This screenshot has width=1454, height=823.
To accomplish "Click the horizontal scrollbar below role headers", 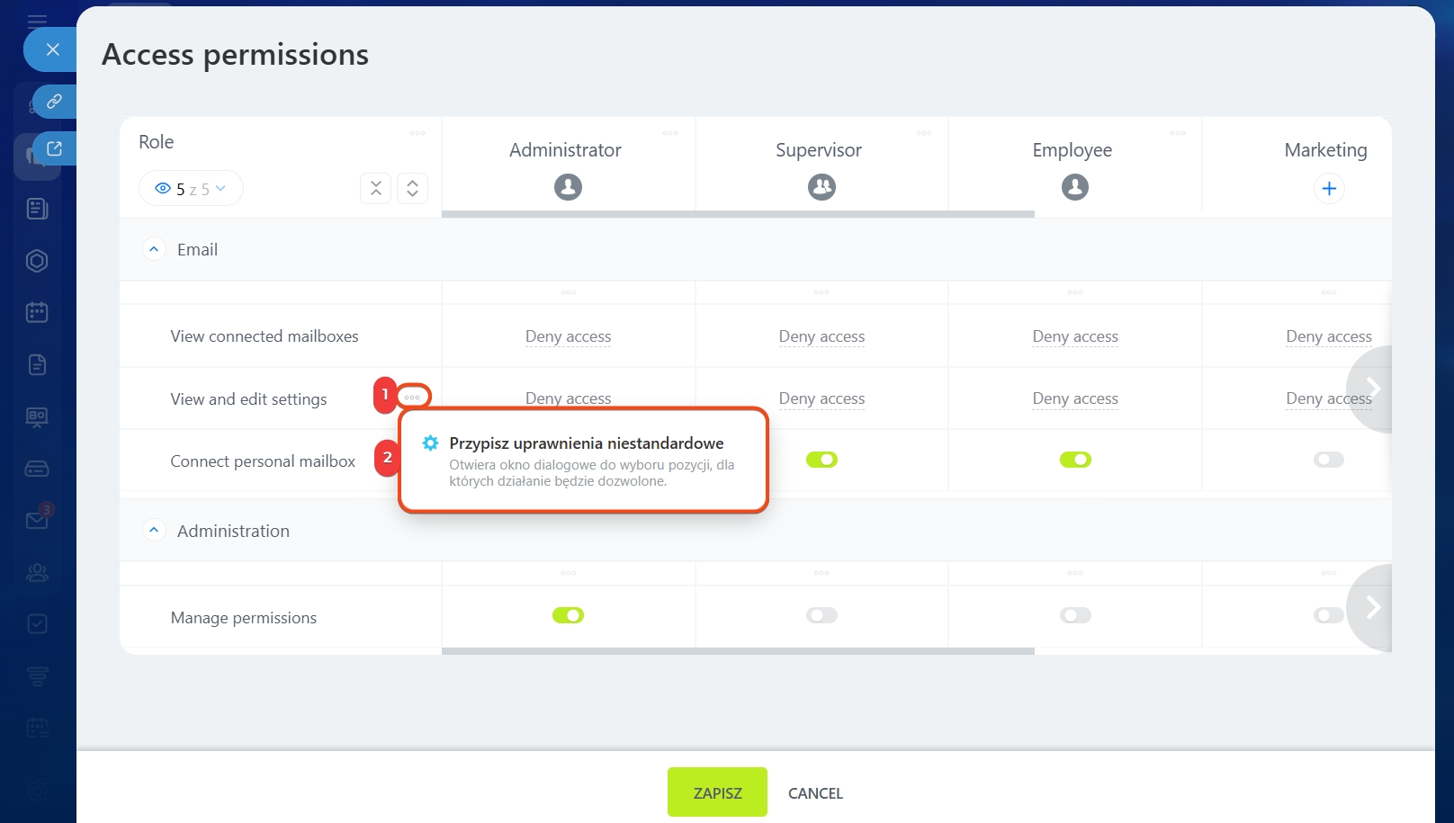I will click(x=738, y=214).
